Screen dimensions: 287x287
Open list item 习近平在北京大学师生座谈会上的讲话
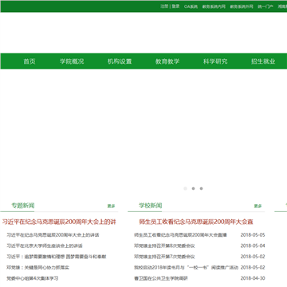(45, 246)
